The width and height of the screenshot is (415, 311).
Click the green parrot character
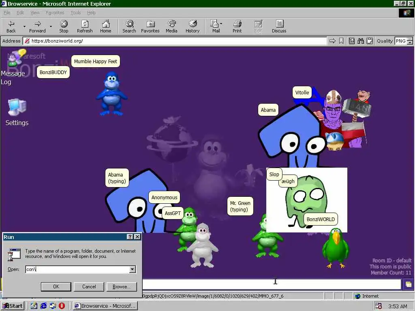336,248
